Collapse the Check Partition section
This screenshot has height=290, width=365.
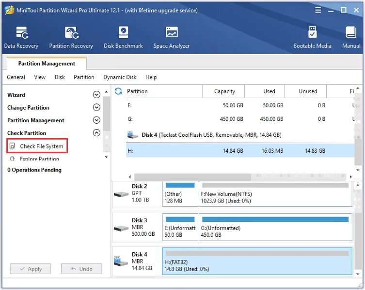[x=96, y=133]
